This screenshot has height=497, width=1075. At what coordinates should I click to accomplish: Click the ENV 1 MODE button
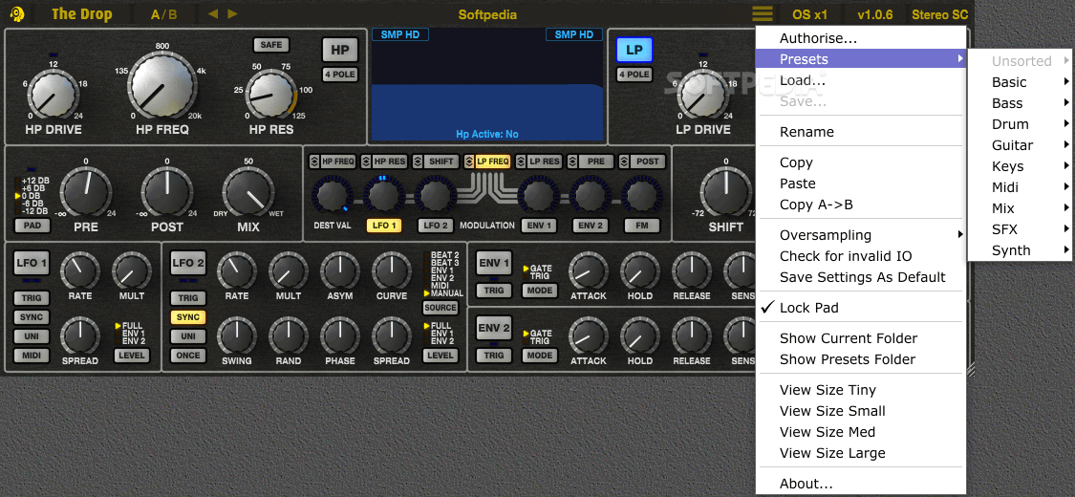[x=540, y=291]
